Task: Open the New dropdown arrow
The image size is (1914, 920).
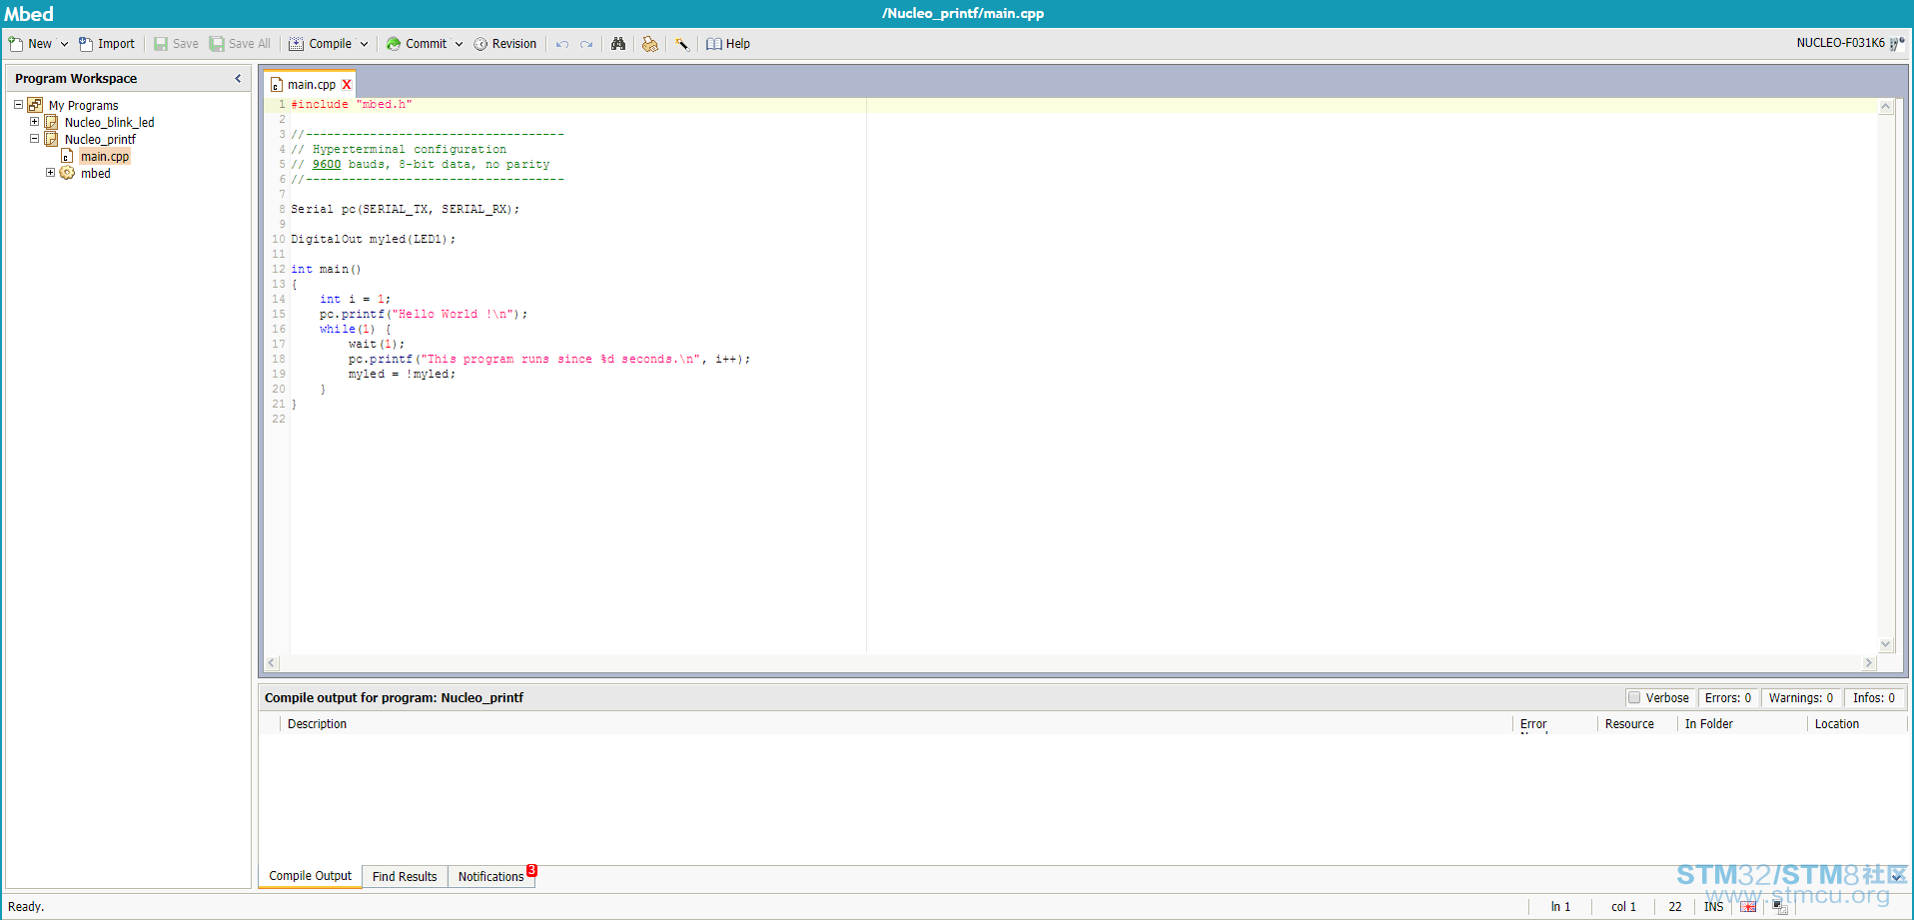Action: [64, 44]
